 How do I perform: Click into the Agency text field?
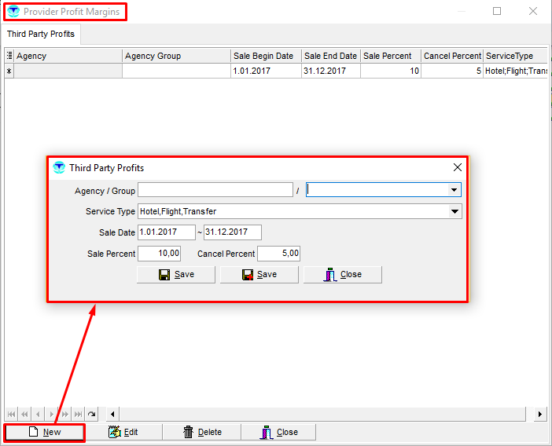(x=215, y=190)
